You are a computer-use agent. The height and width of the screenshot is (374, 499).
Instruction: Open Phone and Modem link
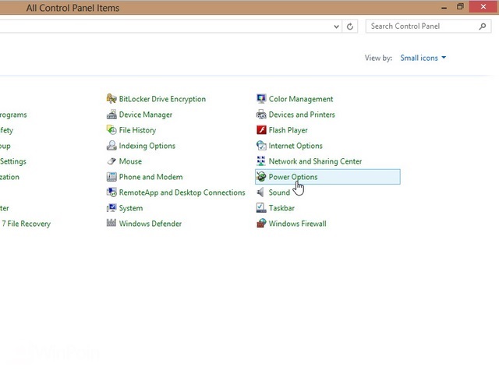click(150, 177)
